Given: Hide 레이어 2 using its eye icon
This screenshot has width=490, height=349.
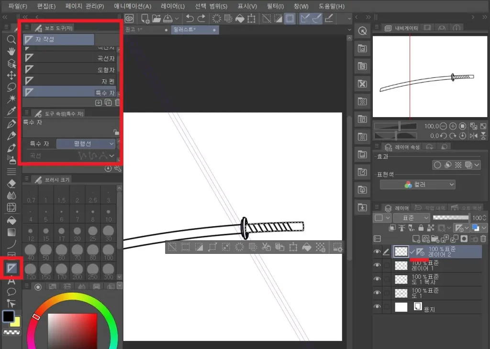Looking at the screenshot, I should pyautogui.click(x=378, y=252).
